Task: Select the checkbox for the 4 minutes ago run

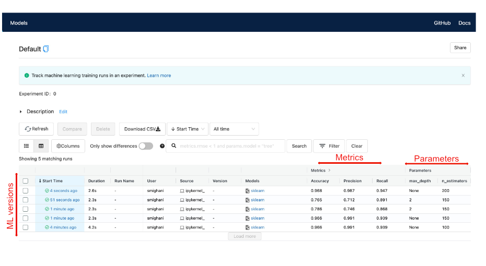Action: tap(25, 227)
